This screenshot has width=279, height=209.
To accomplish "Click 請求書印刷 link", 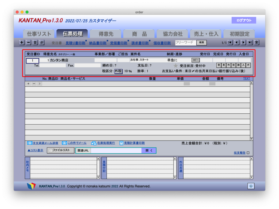I will [140, 43].
